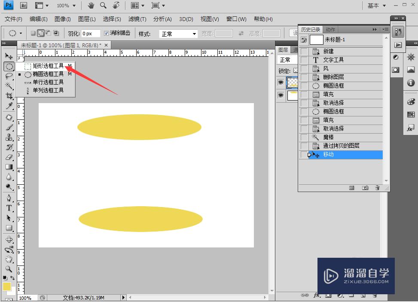The height and width of the screenshot is (302, 418).
Task: Choose the Intersect with Selection mode
Action: coord(56,33)
